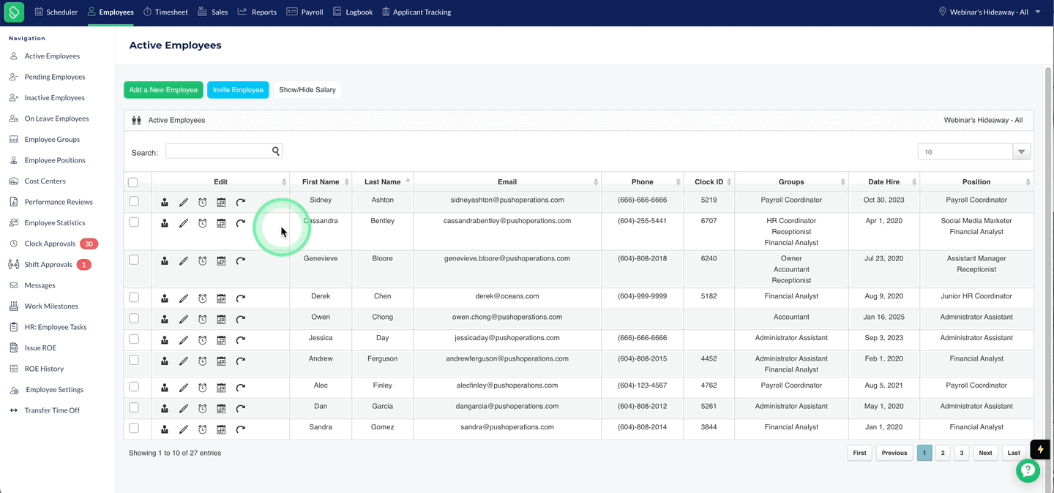Open the clock icon in Derek Chen's row
Screen dimensions: 1054x493
pos(203,298)
